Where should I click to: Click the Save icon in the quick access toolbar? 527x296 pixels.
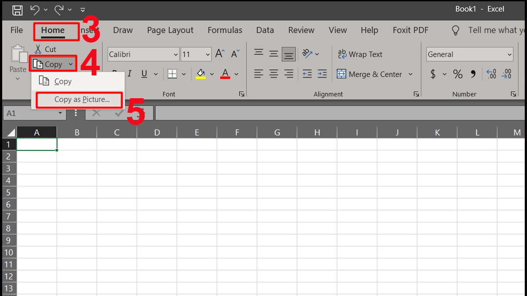17,10
